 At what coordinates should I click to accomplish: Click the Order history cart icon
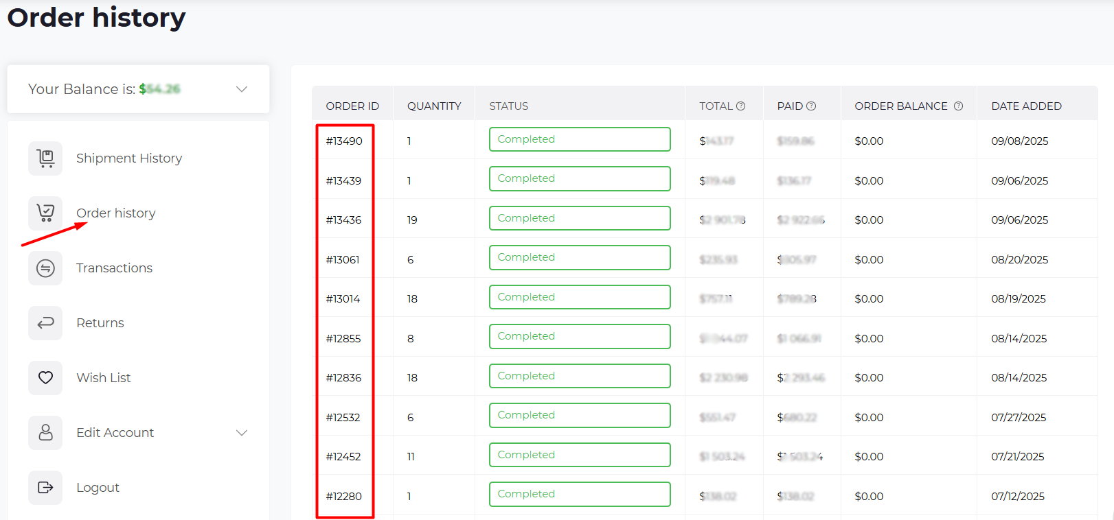tap(45, 213)
